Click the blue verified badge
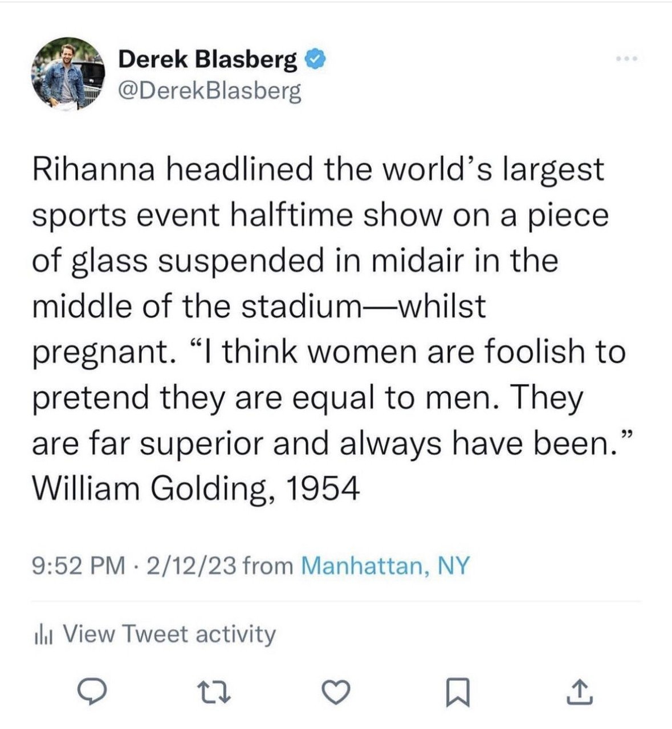Screen dimensions: 672x729 tap(315, 58)
